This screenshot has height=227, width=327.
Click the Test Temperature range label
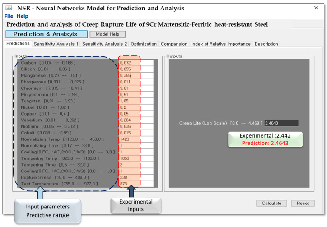pyautogui.click(x=59, y=184)
